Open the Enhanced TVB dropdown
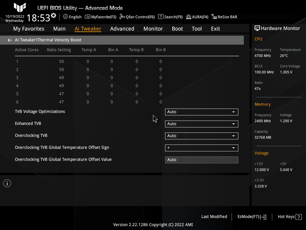Screen dimensions: 306x230 201,124
